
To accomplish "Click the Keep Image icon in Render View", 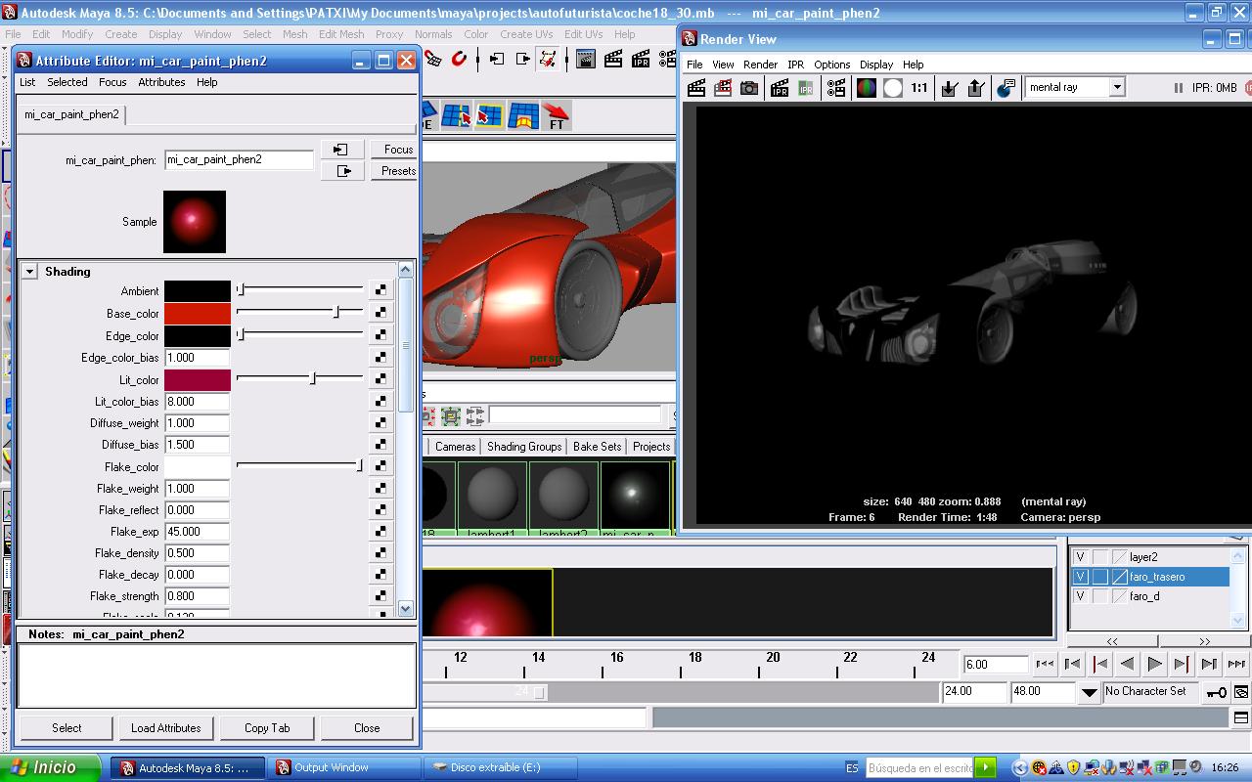I will tap(948, 88).
